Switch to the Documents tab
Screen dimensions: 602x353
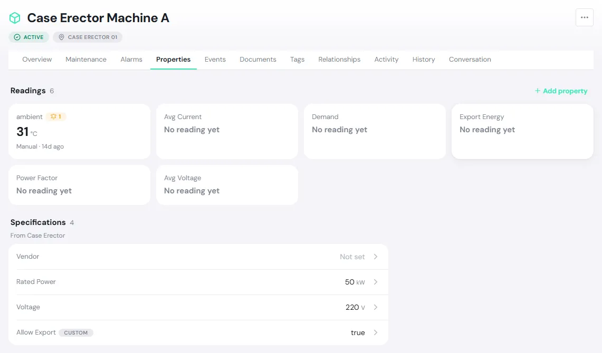pyautogui.click(x=258, y=60)
